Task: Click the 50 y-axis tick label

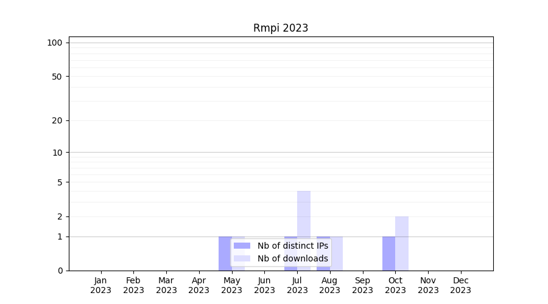Action: [x=57, y=77]
